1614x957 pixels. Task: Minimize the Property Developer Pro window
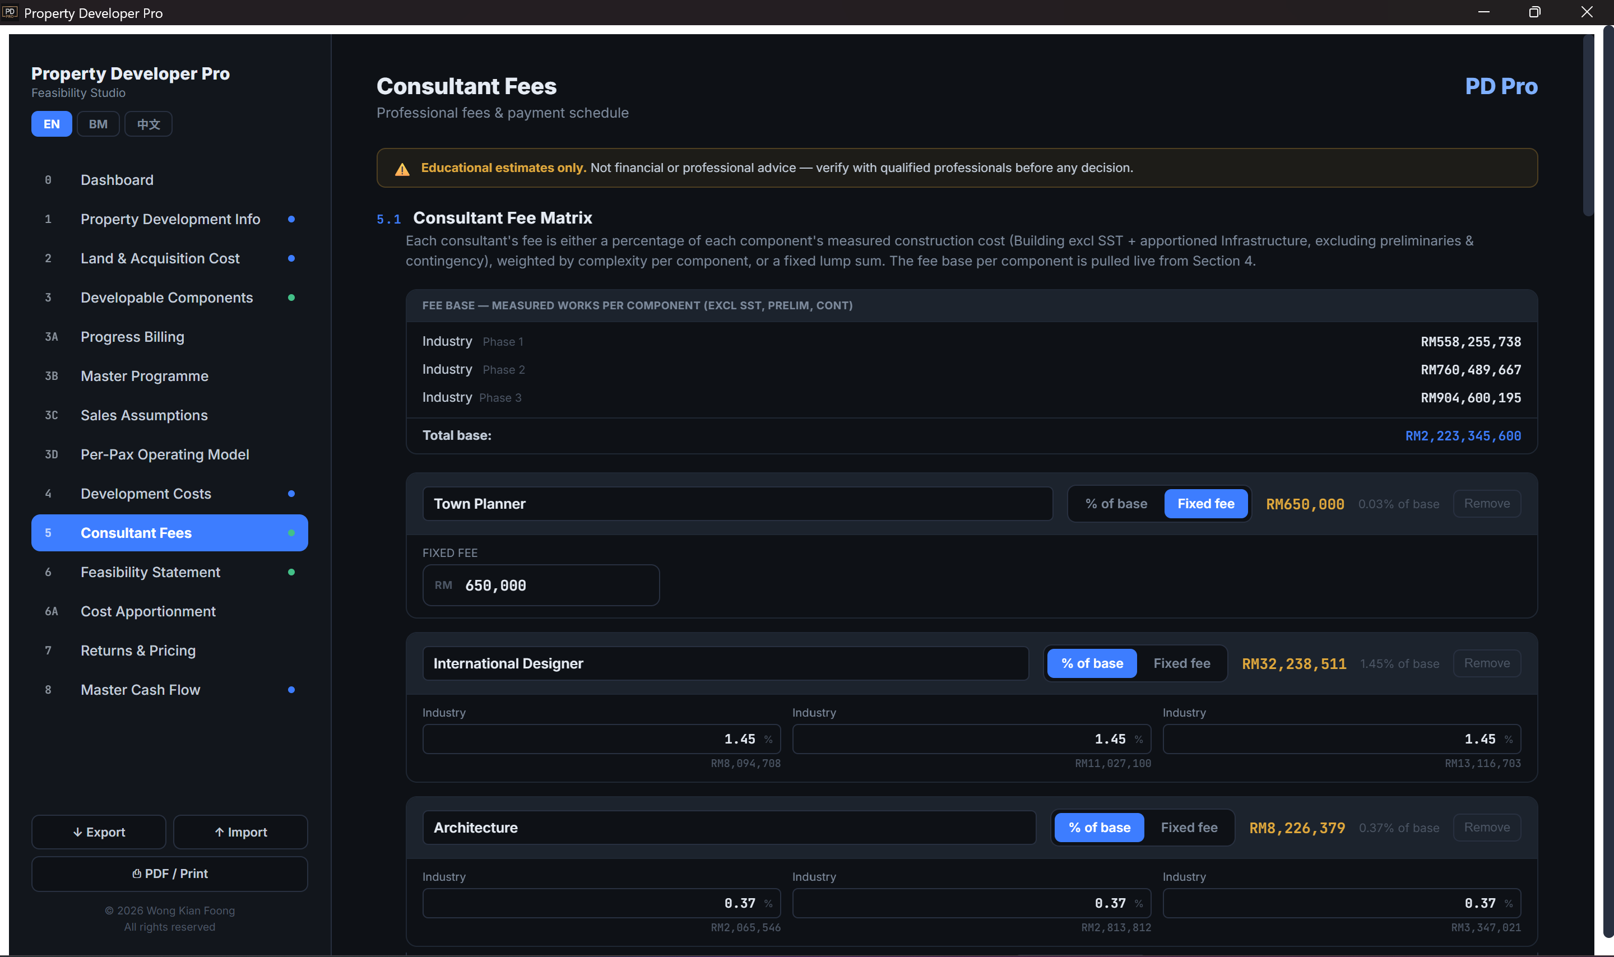click(1484, 12)
